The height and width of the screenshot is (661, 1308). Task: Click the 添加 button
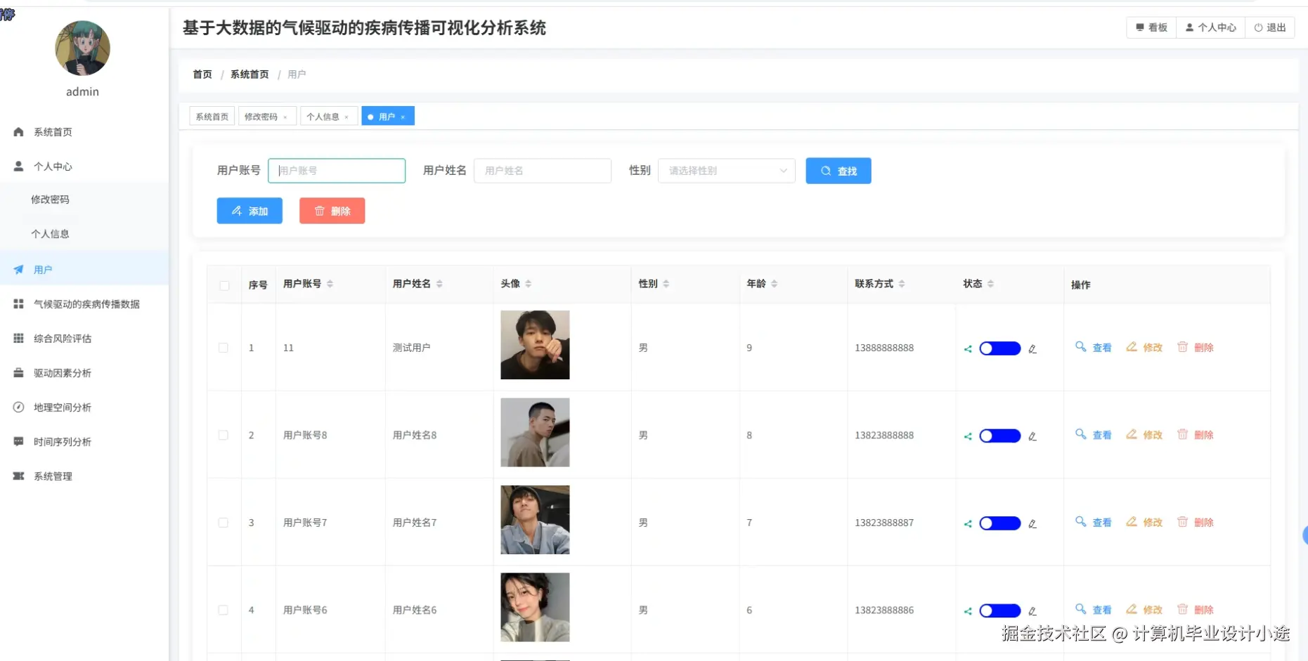tap(250, 211)
